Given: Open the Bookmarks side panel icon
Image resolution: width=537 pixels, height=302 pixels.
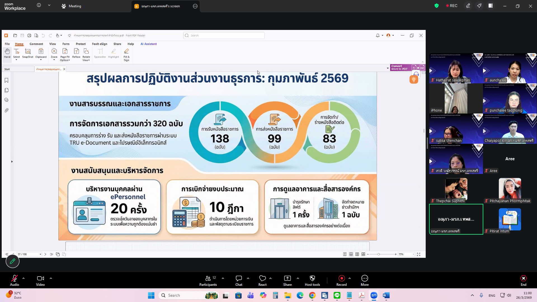Looking at the screenshot, I should pos(6,81).
